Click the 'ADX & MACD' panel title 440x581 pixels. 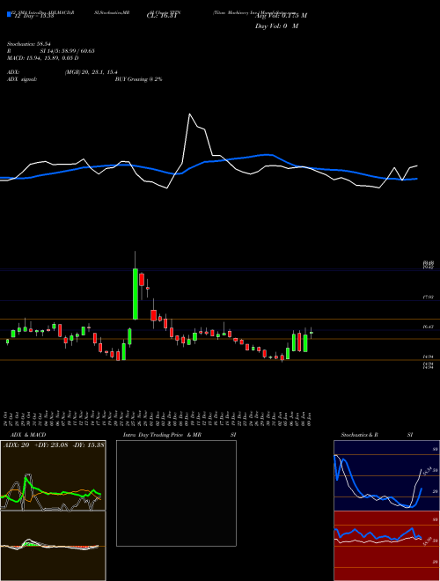[28, 435]
